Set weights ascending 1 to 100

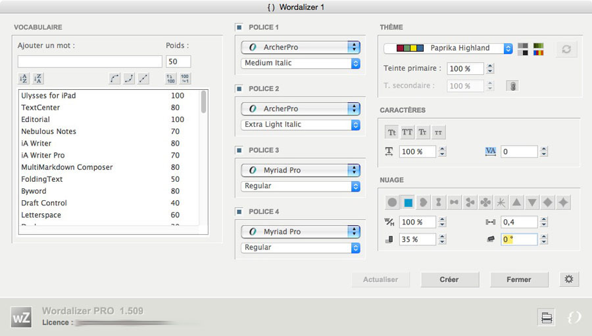170,78
